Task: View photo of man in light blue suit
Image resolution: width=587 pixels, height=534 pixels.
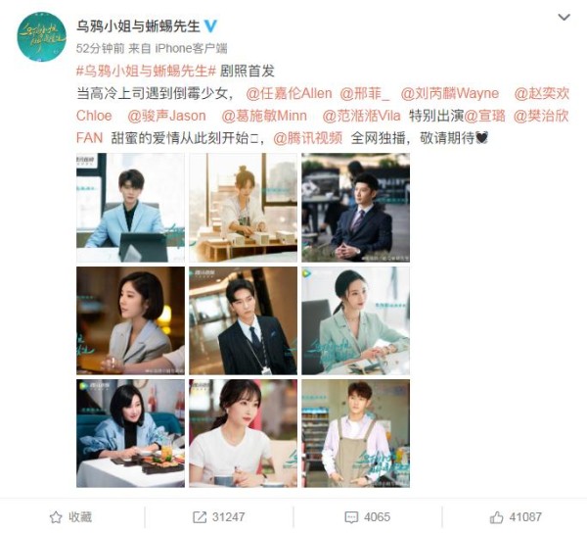Action: click(130, 208)
